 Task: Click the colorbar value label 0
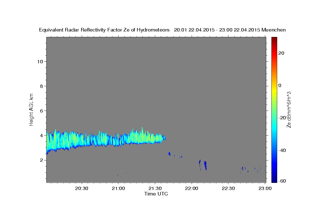click(280, 85)
